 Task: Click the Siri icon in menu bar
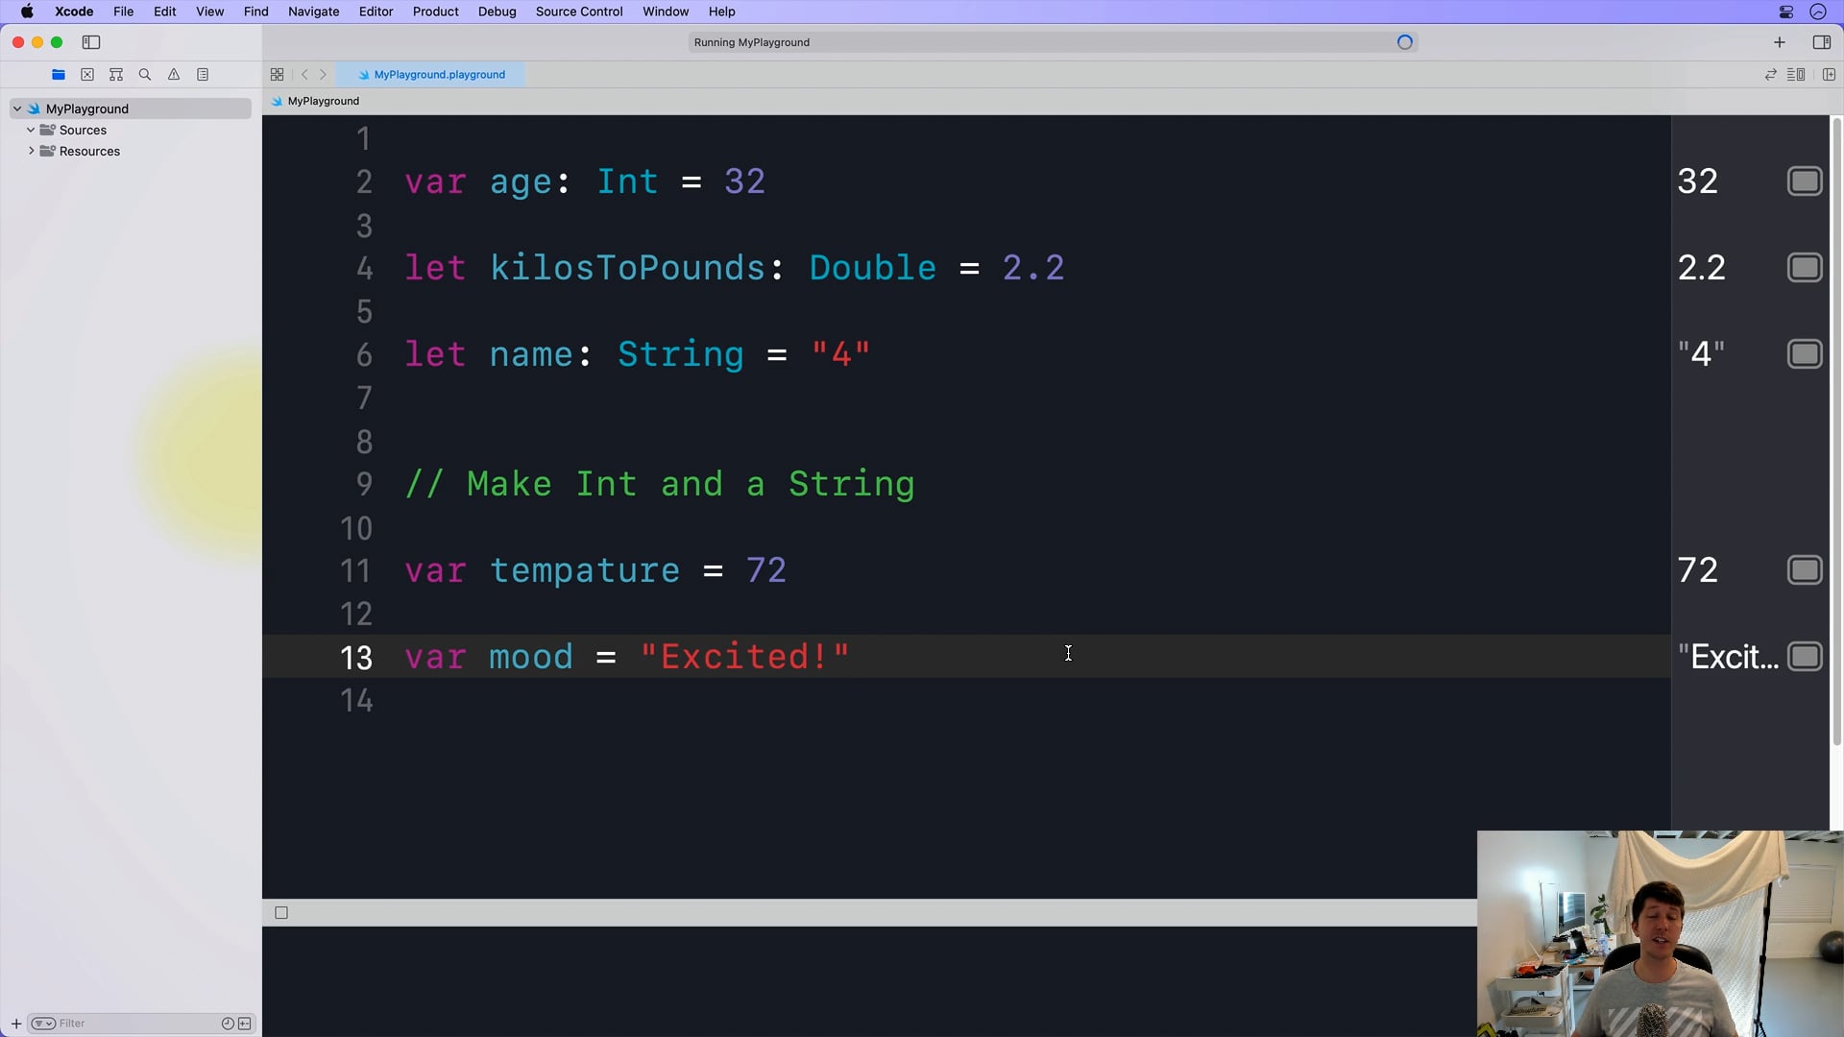coord(1818,12)
